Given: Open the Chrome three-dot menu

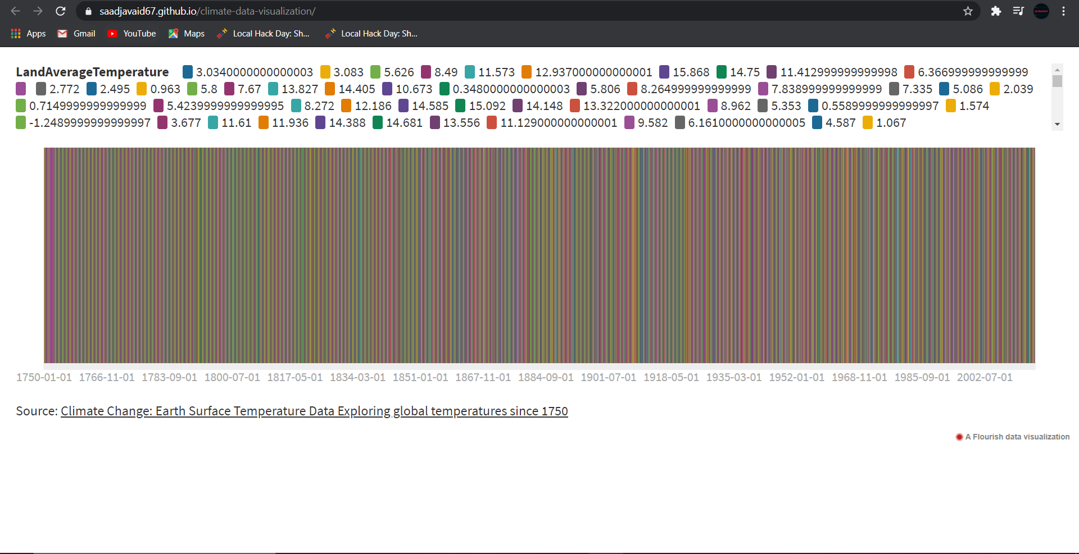Looking at the screenshot, I should [1063, 11].
